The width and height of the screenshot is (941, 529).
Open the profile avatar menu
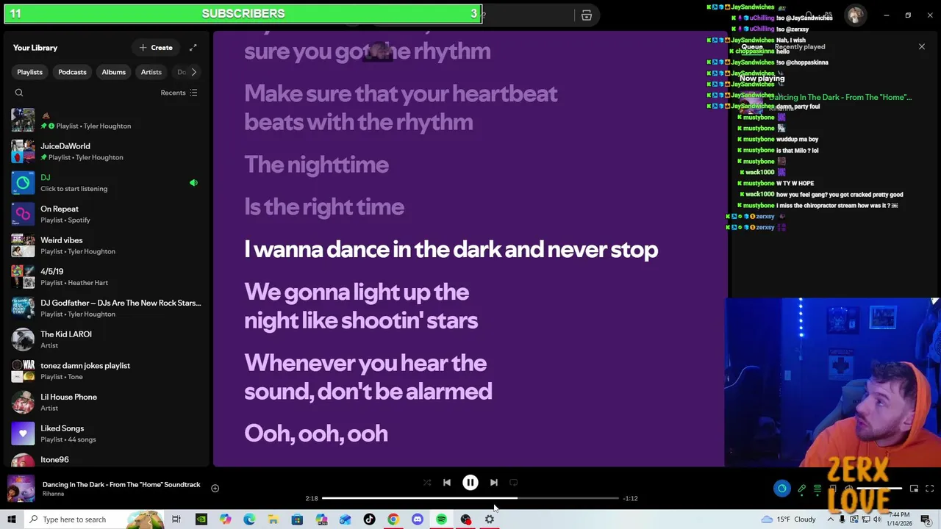coord(855,15)
